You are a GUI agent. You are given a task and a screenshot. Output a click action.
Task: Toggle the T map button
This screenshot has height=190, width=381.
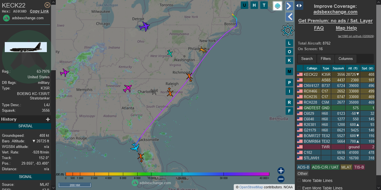[264, 5]
